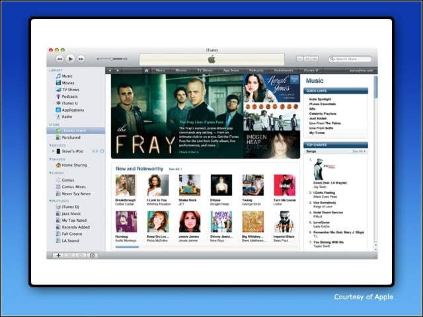The image size is (423, 317).
Task: Click See All in Top Charts Songs
Action: point(359,151)
